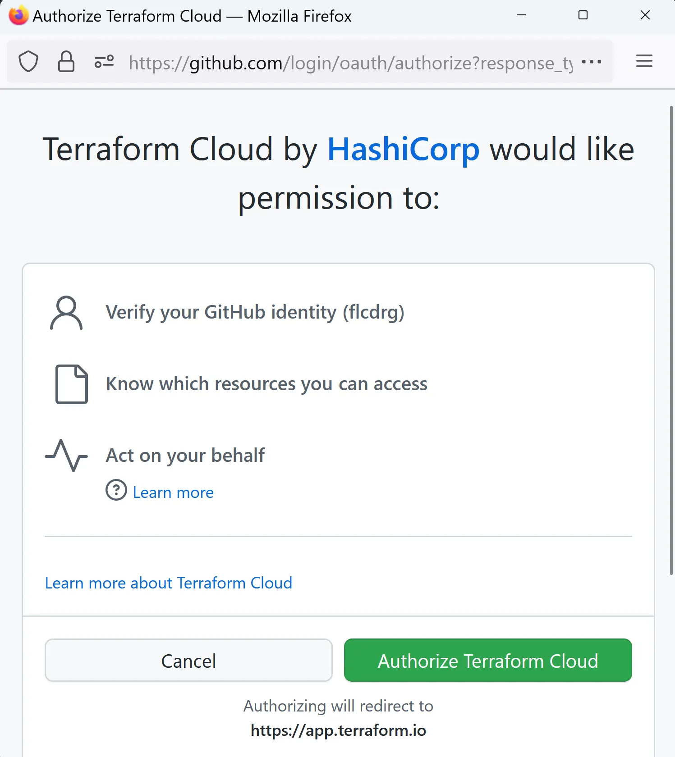The height and width of the screenshot is (757, 675).
Task: Click the file resources icon
Action: (71, 384)
